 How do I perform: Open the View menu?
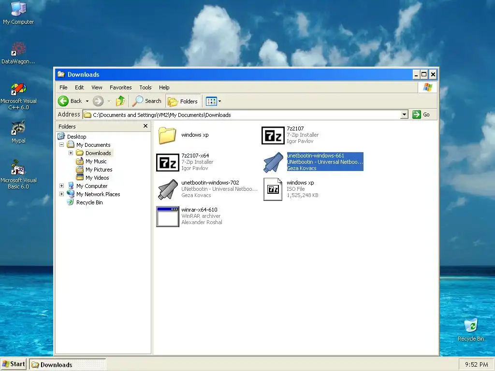pos(97,87)
